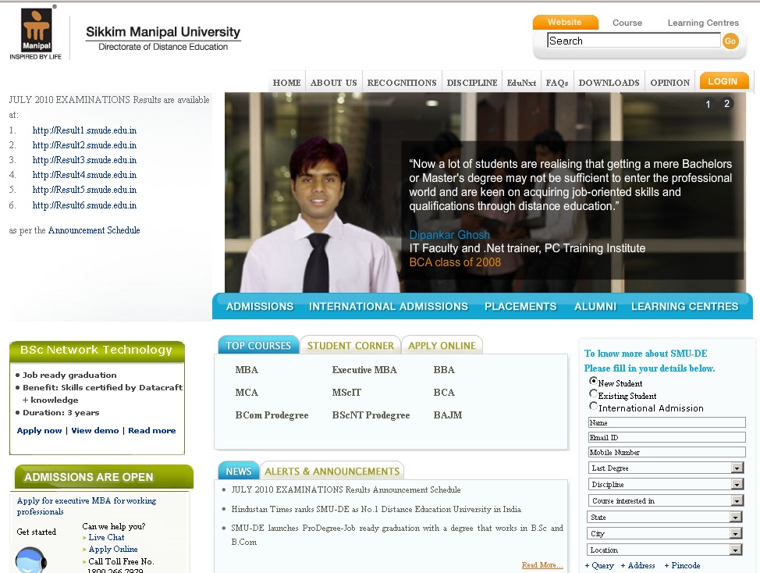Screen dimensions: 760x573
Task: Click the Manipal logo
Action: [37, 32]
